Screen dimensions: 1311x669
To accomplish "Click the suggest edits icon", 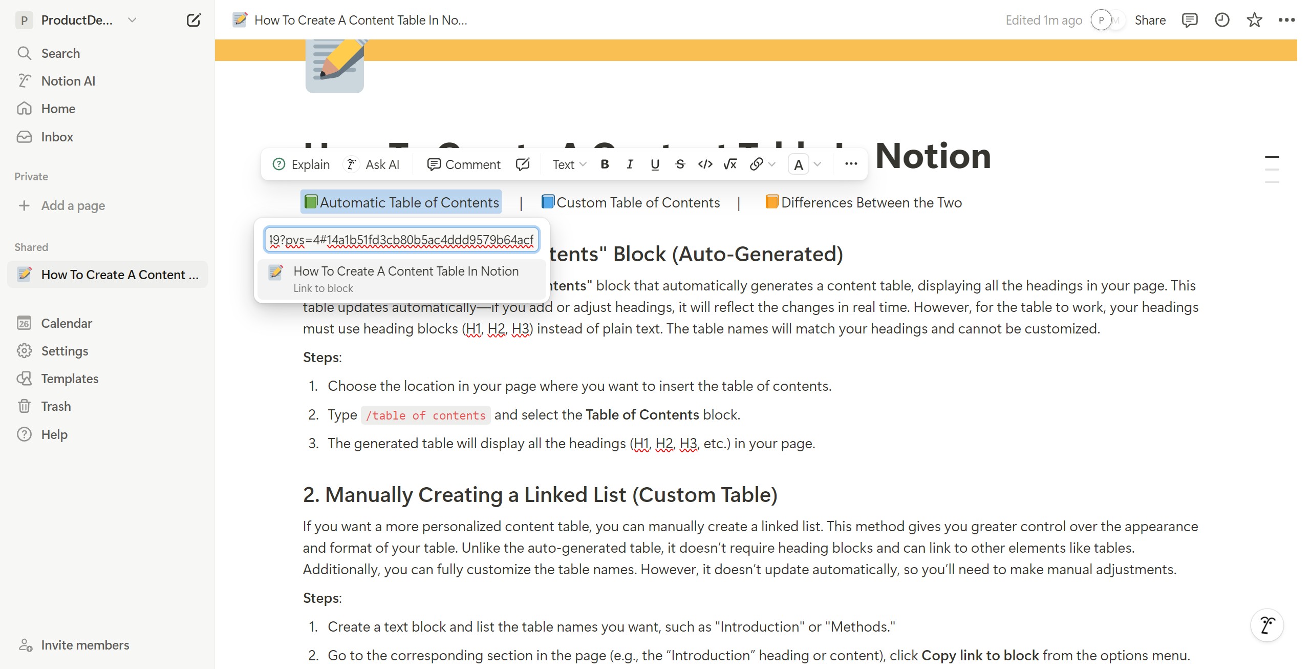I will point(523,164).
